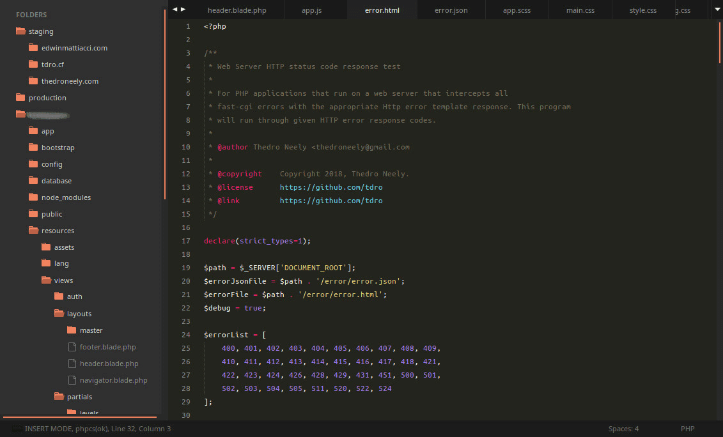This screenshot has width=723, height=437.
Task: Click the edwinmattiacci.com folder icon
Action: pyautogui.click(x=33, y=47)
